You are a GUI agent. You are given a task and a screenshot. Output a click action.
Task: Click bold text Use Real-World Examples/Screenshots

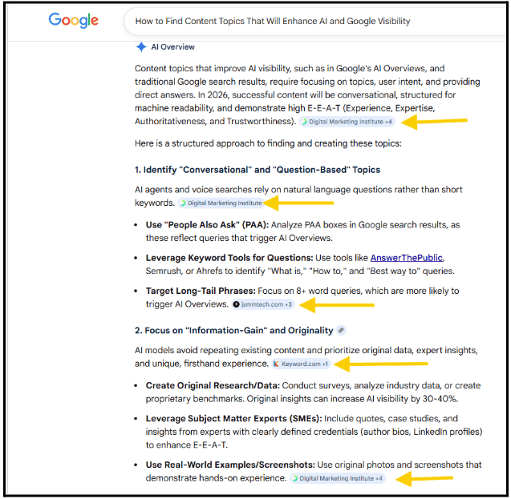point(230,465)
